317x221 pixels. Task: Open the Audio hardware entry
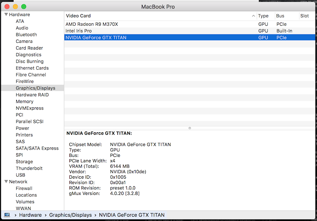coord(22,28)
